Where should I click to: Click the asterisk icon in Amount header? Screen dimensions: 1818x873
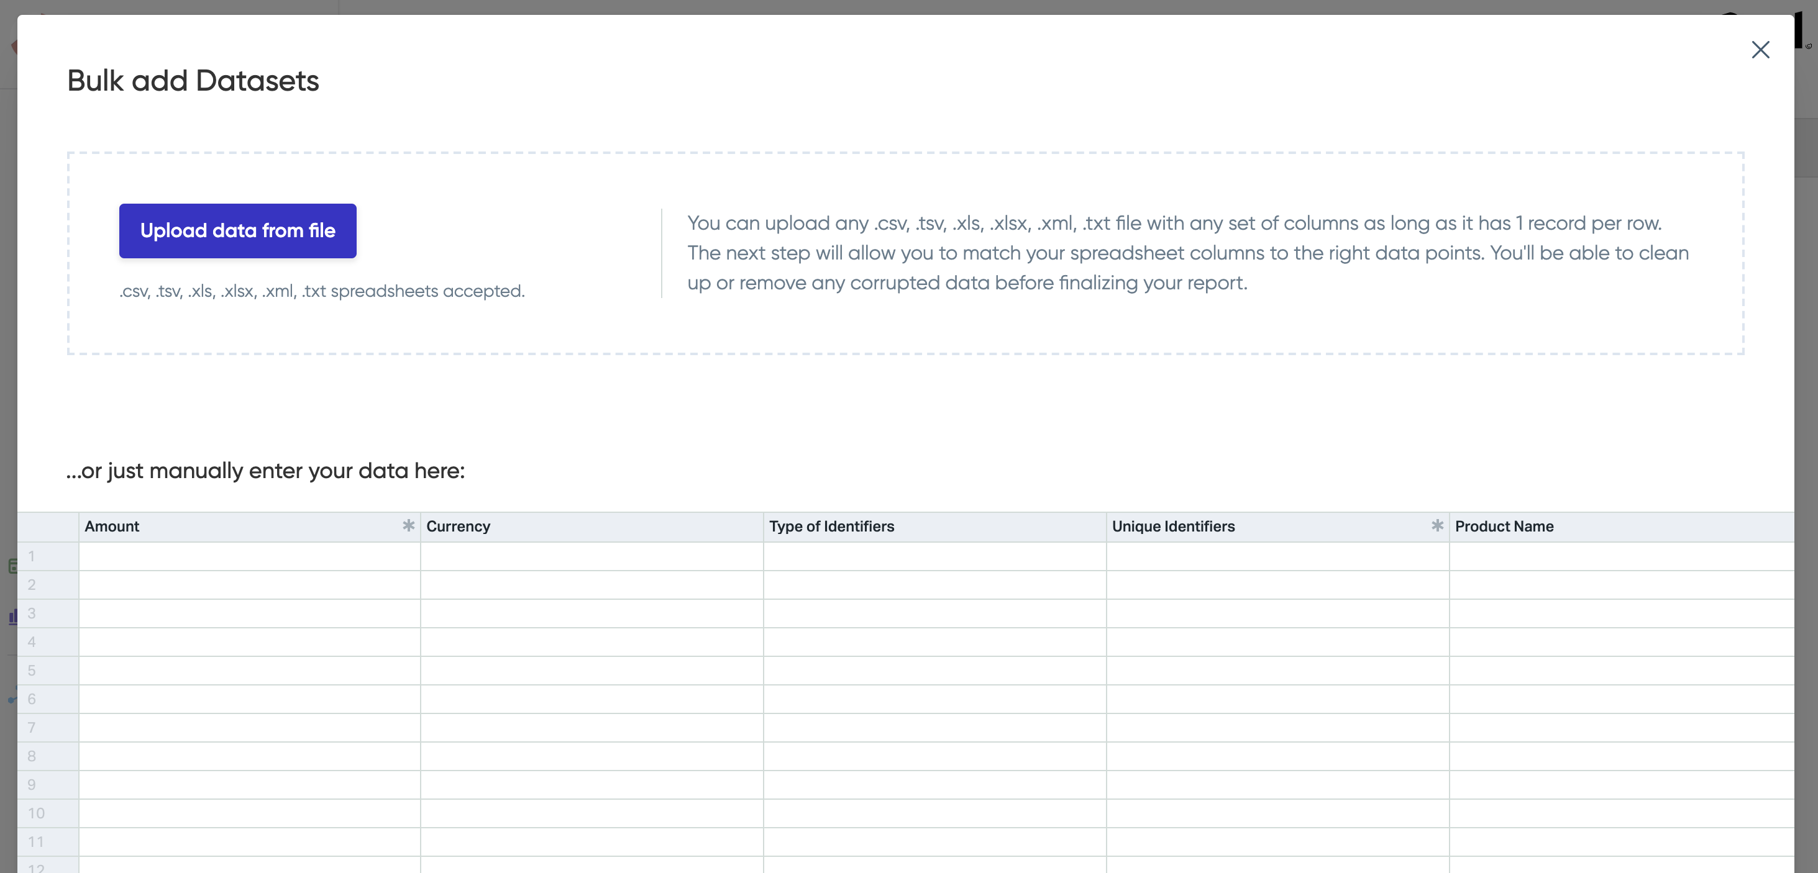click(408, 525)
